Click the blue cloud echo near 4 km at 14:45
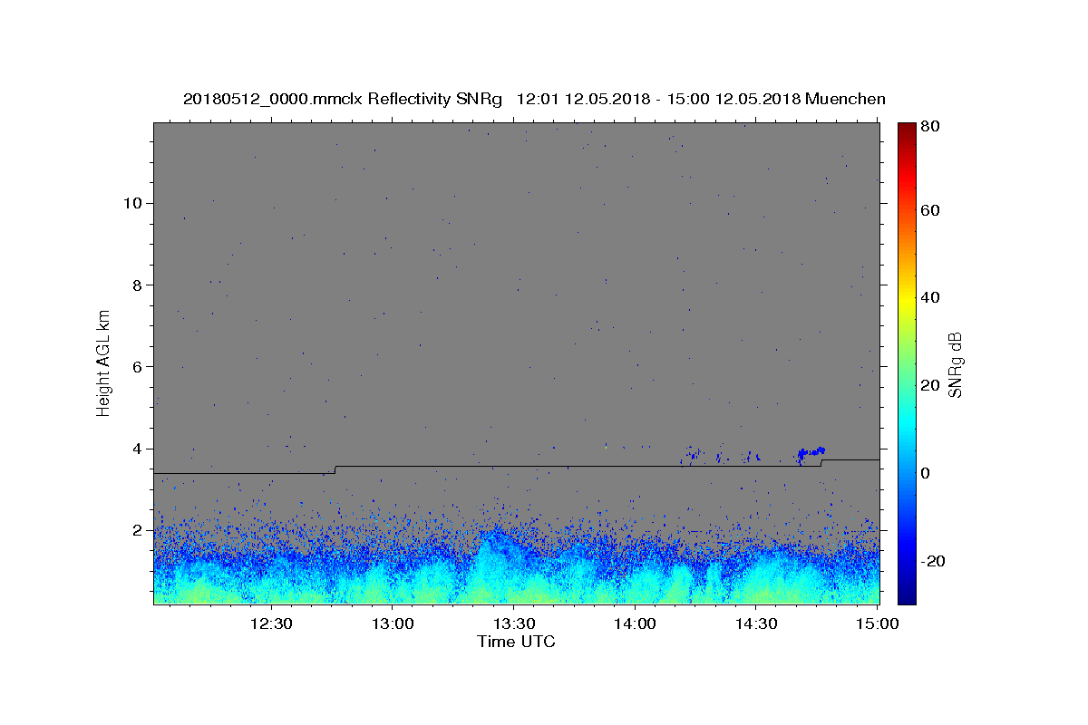 (811, 452)
